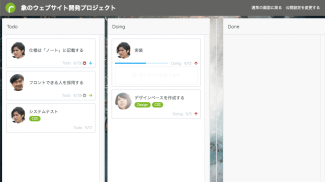
Task: Expand the サブタスクがあります subtask box
Action: [156, 75]
